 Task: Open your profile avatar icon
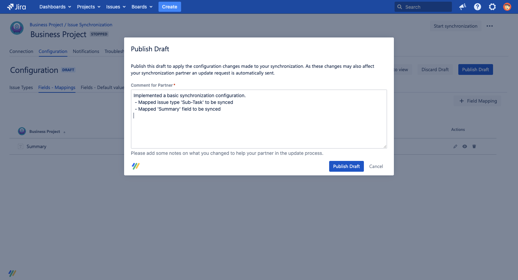pyautogui.click(x=507, y=7)
